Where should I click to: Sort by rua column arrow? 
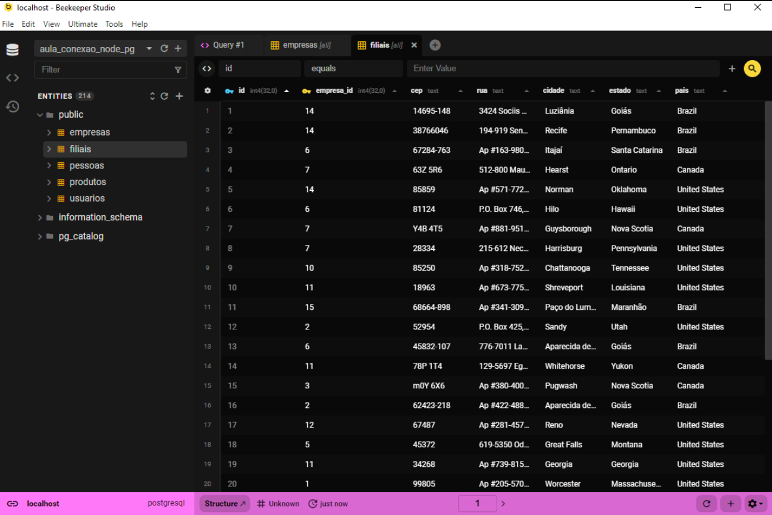(x=526, y=91)
